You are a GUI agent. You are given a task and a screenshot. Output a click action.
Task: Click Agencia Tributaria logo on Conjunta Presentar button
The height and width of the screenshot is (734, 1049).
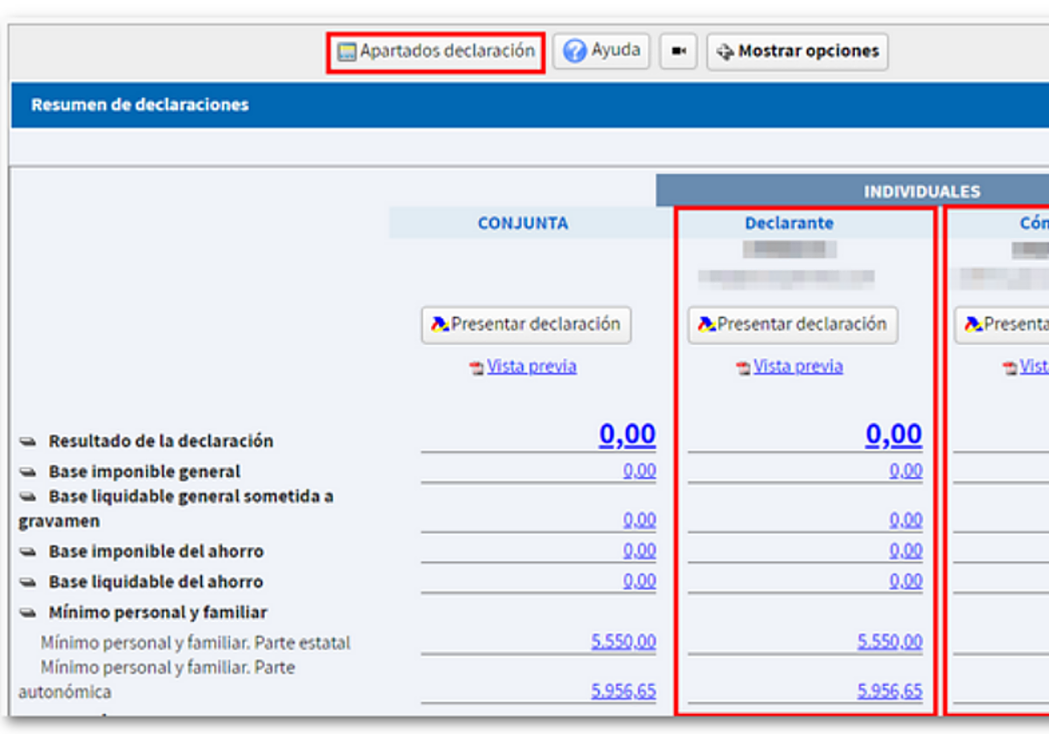(441, 325)
